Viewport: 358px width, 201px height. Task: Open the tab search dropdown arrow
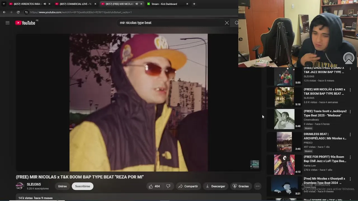click(4, 4)
